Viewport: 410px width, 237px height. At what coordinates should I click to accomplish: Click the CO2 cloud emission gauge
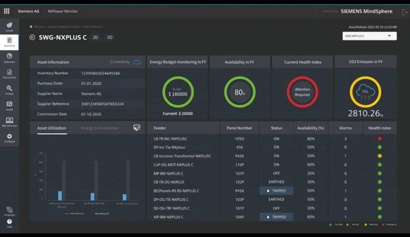pyautogui.click(x=365, y=92)
